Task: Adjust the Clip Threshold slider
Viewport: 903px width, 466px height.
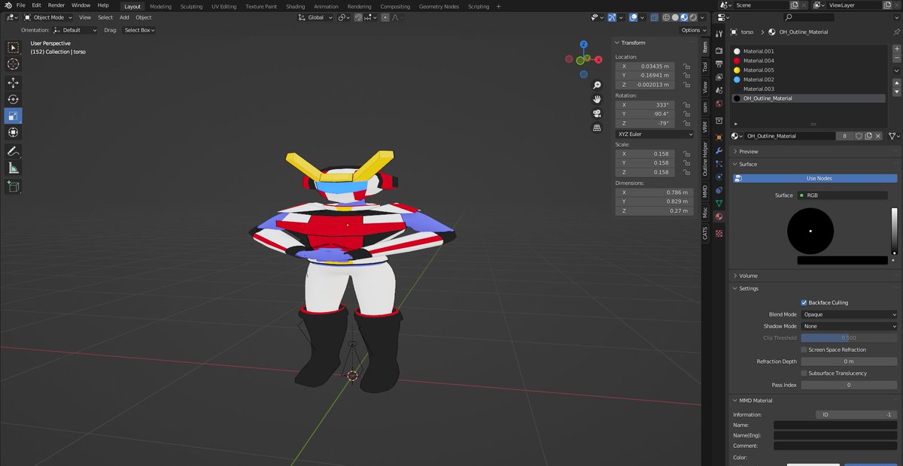Action: coord(849,338)
